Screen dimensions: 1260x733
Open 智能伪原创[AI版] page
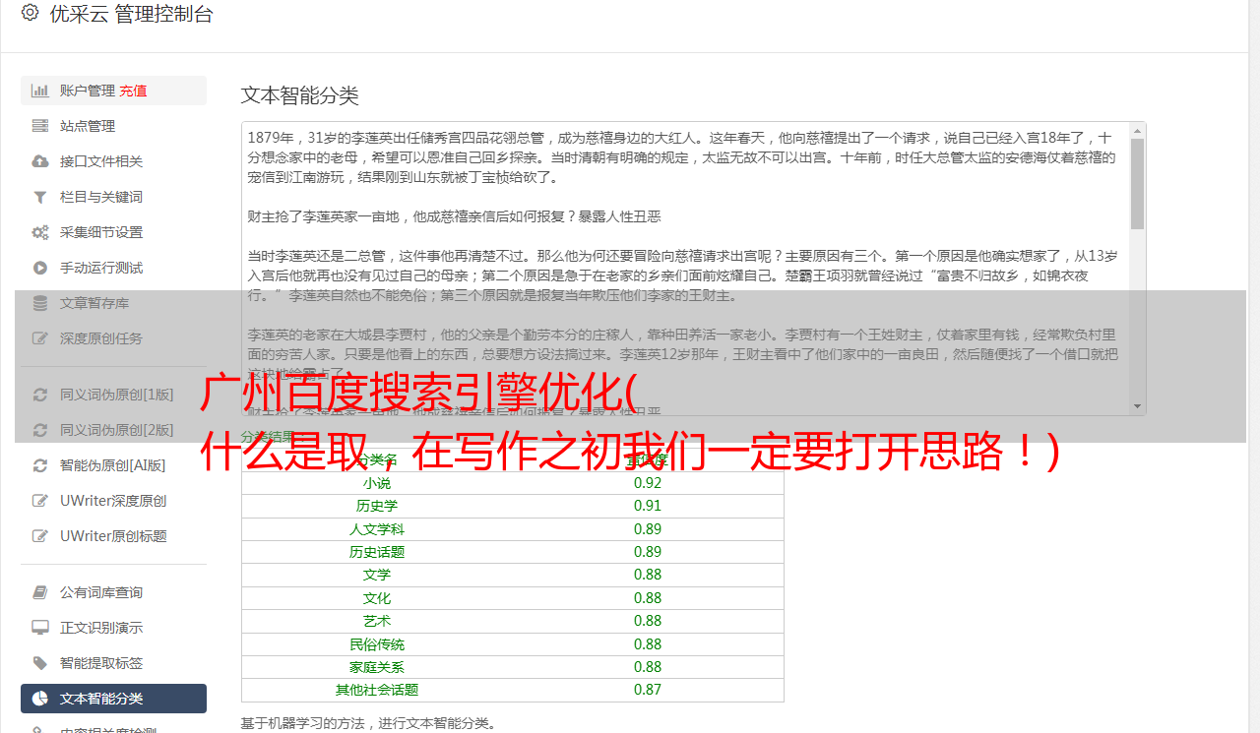pyautogui.click(x=113, y=465)
